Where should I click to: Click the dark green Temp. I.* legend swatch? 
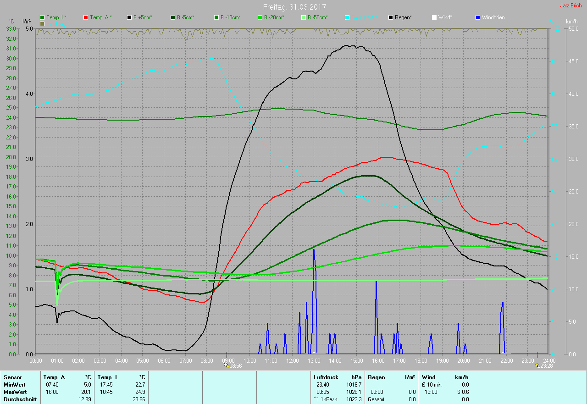point(42,17)
